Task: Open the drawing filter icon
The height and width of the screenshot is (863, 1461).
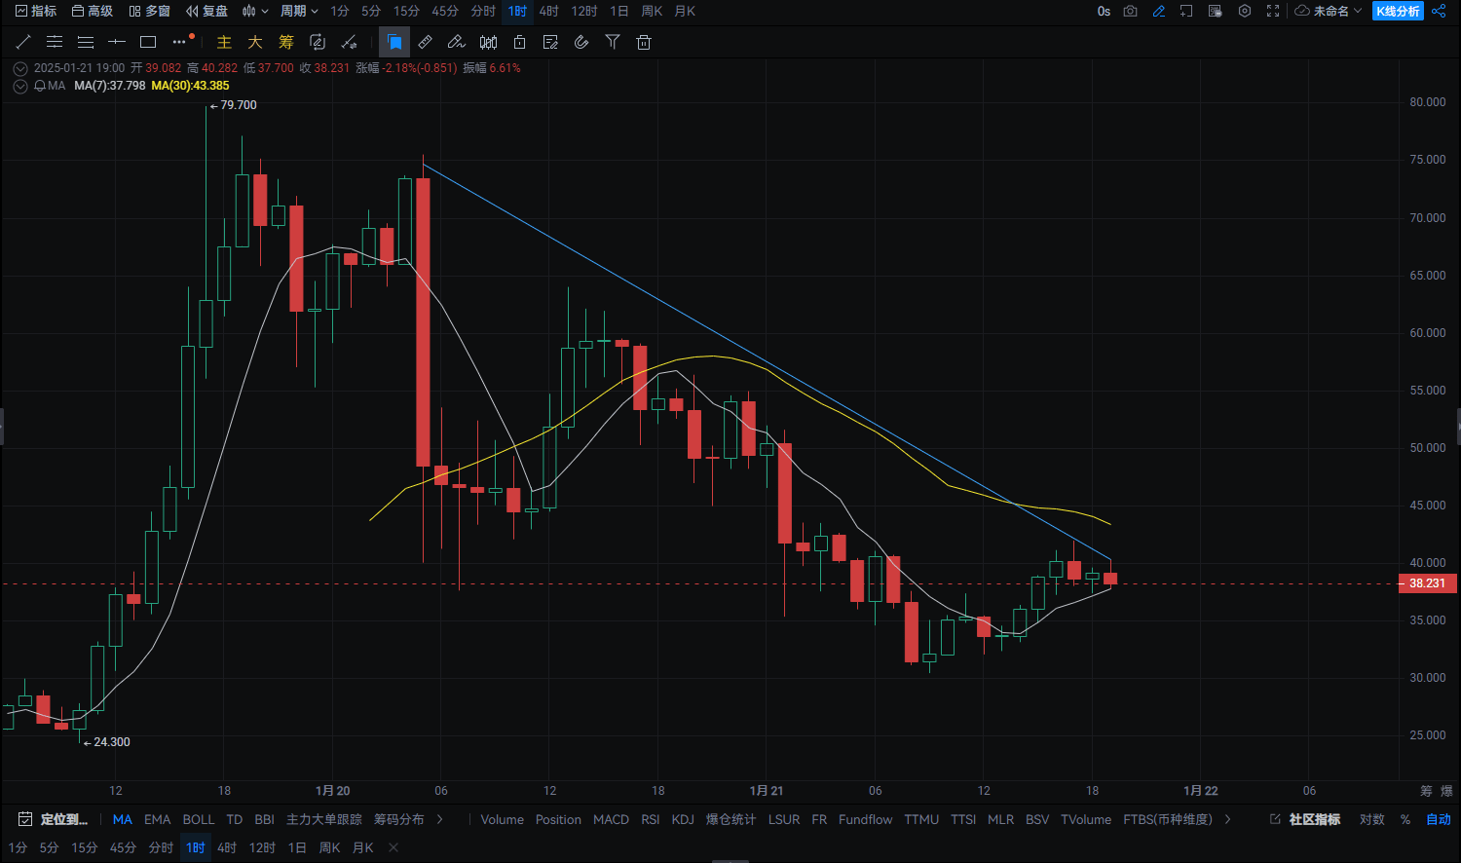Action: 613,42
